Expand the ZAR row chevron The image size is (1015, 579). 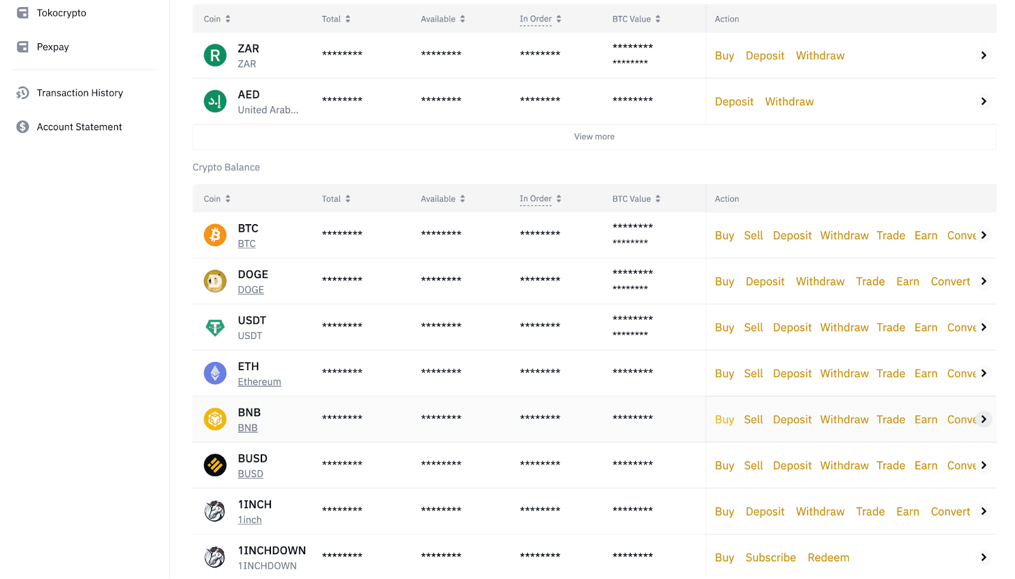(983, 55)
